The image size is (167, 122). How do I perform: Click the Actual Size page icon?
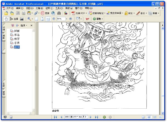36,19
